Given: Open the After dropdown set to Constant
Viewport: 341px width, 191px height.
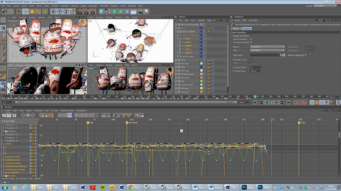Looking at the screenshot, I should (267, 50).
